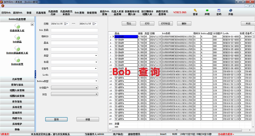Screen dimensions: 255x136
Task: Click the 登录 key icon
Action: [x=195, y=11]
